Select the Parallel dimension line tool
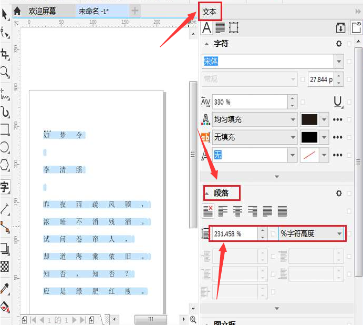Screen dimensions: 363x325 coord(5,209)
